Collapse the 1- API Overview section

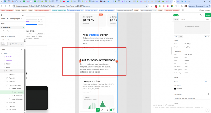1,40
